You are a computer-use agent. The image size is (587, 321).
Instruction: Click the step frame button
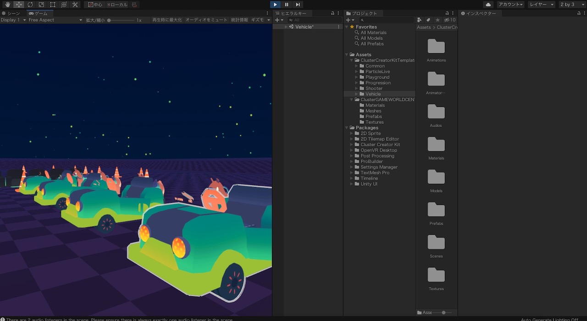tap(297, 4)
